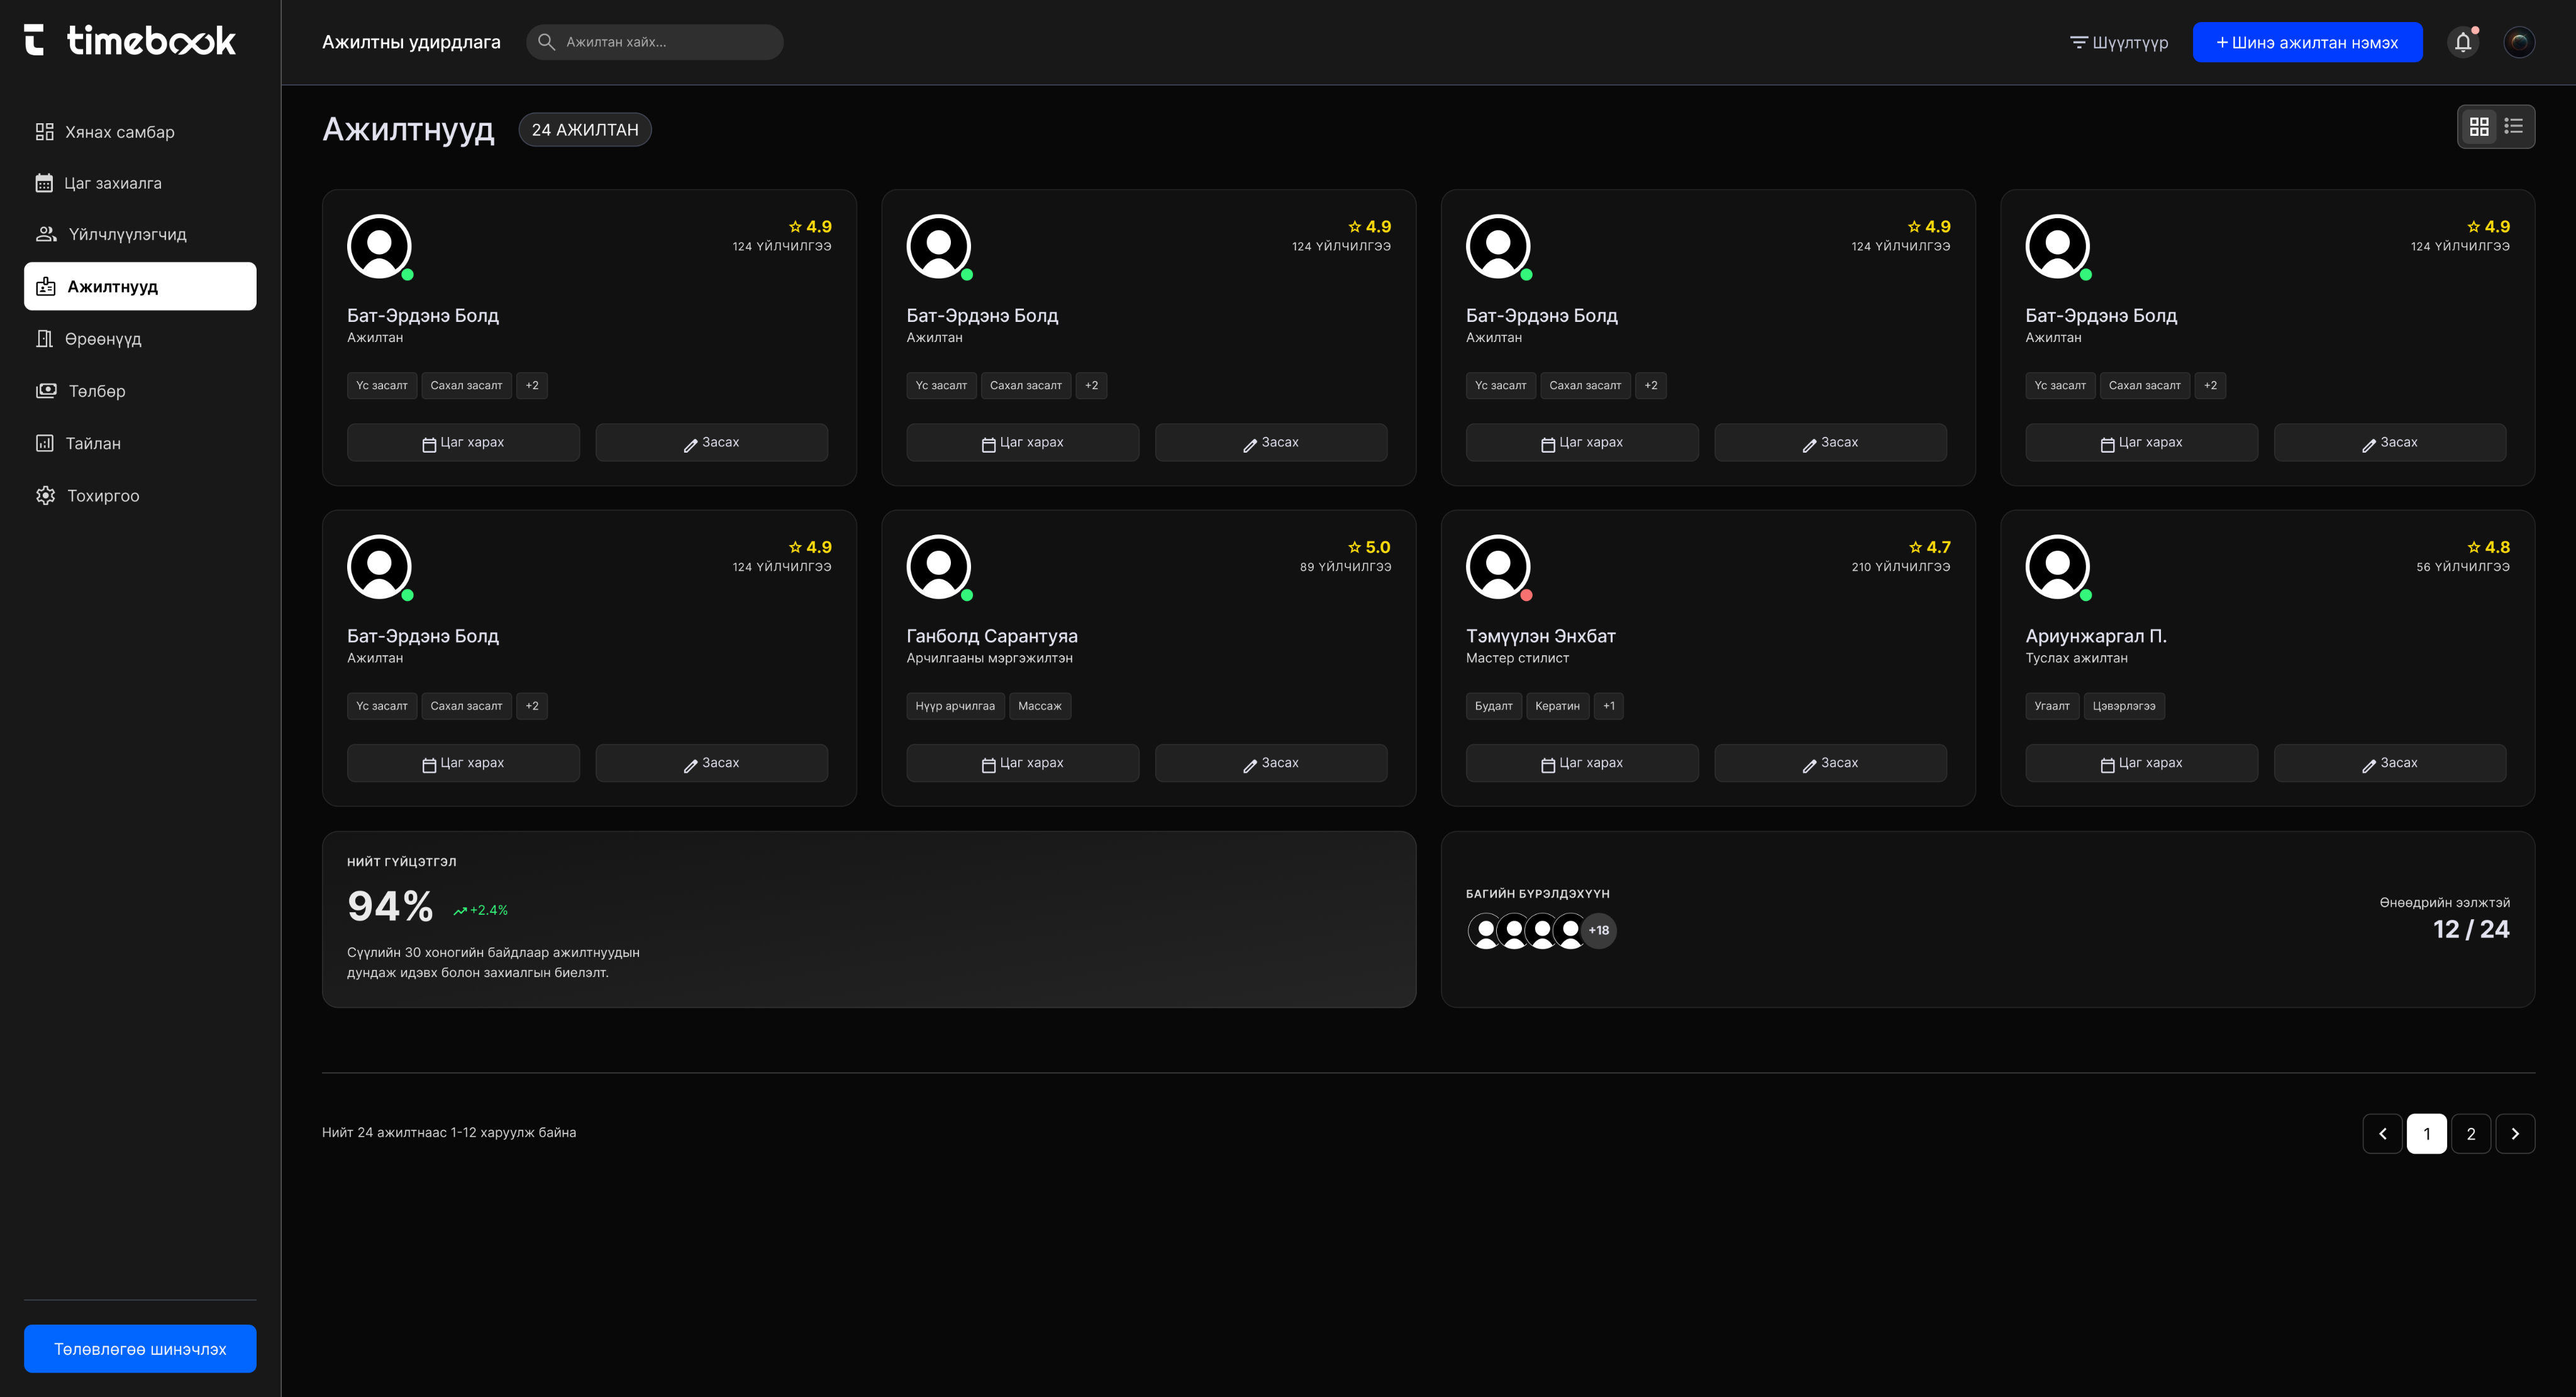Screen dimensions: 2576x1397
Task: Click the Тайлан report chart icon
Action: pos(45,443)
